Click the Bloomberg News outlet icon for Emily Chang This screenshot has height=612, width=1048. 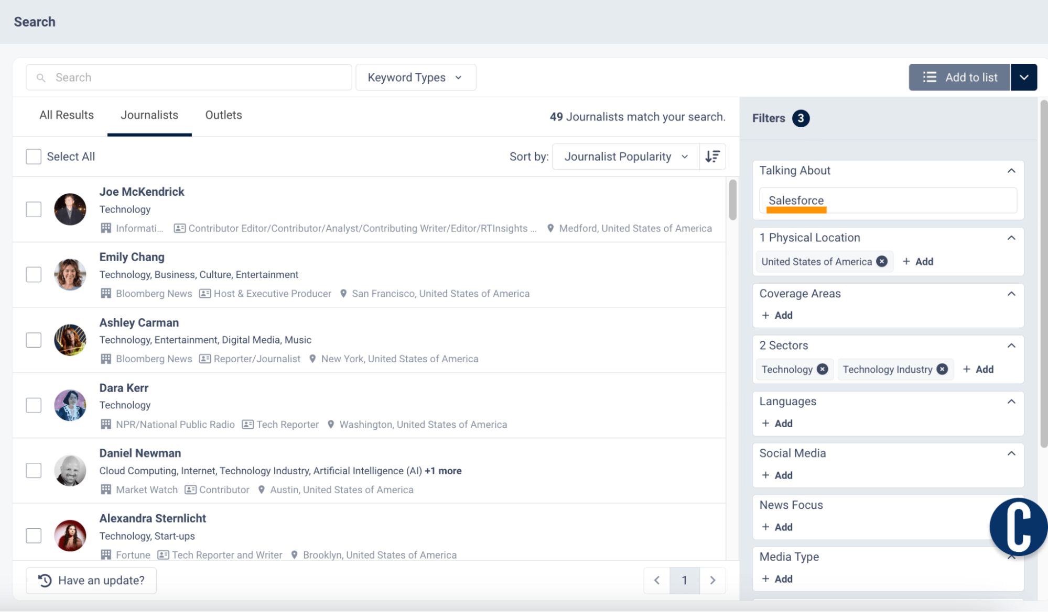[x=105, y=293]
